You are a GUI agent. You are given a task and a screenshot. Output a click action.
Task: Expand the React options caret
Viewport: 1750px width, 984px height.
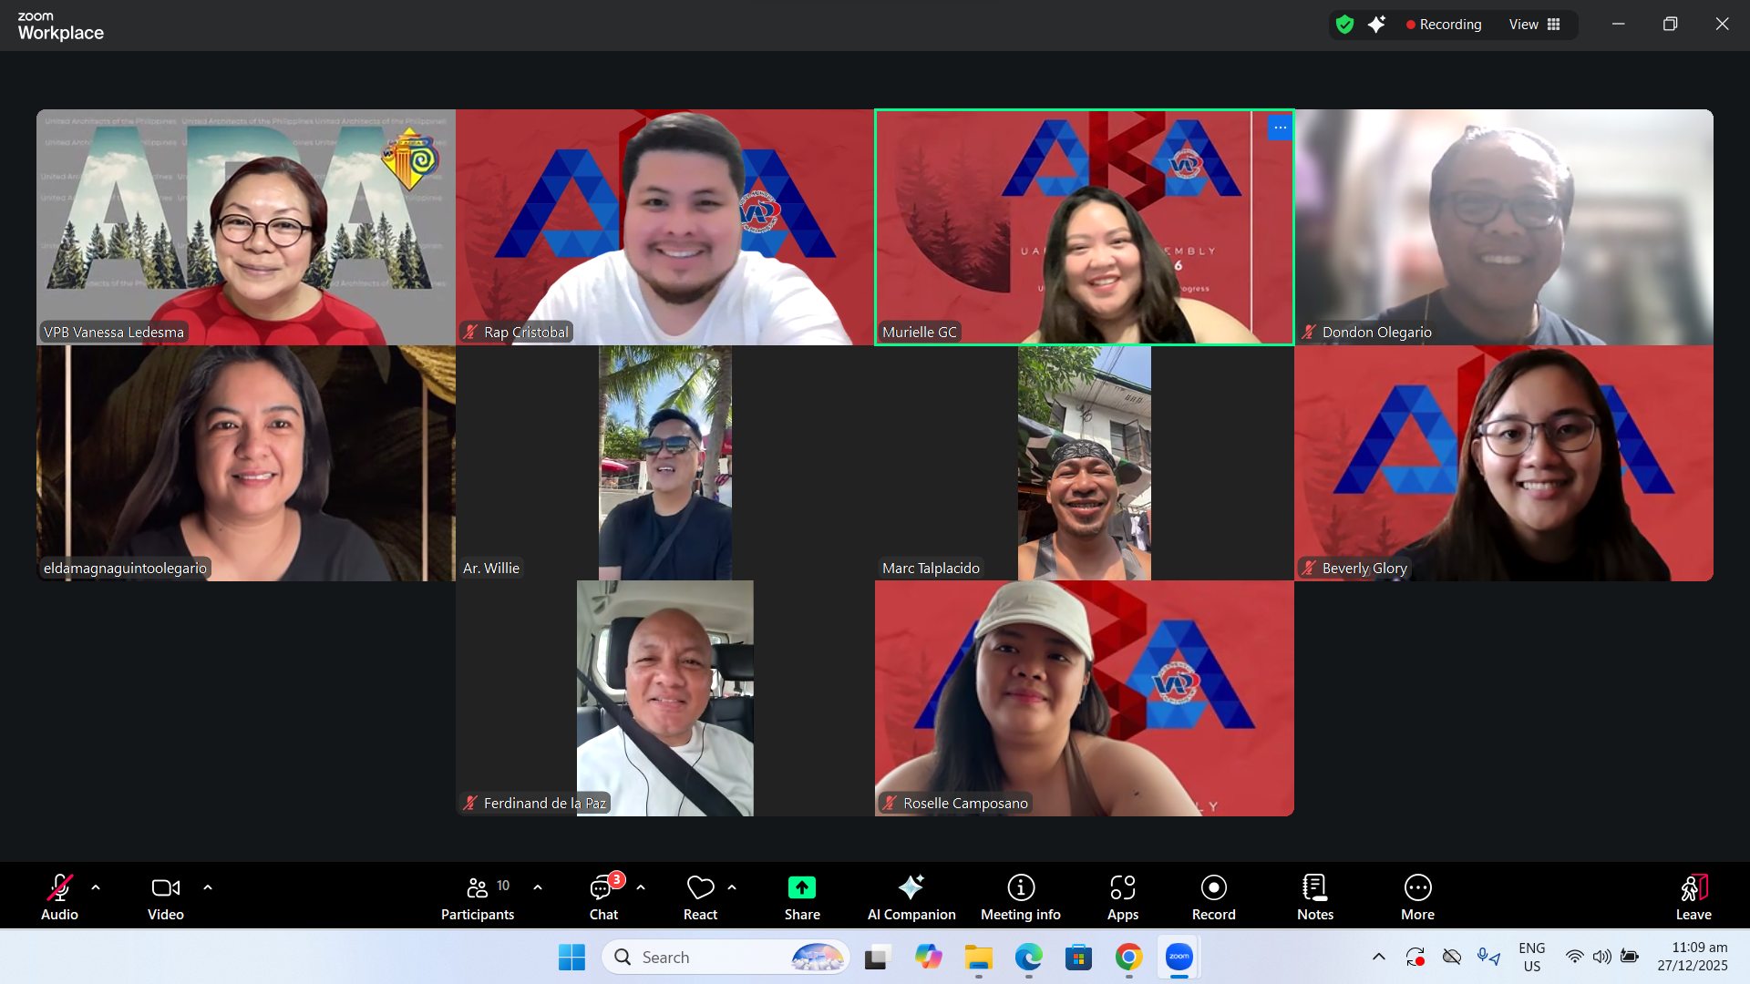pos(732,887)
